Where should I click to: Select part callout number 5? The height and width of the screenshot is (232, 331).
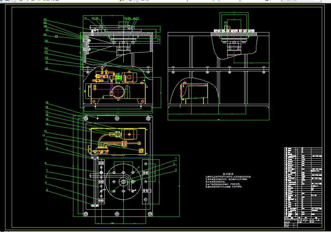click(x=46, y=182)
